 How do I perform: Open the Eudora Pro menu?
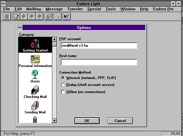point(163,9)
